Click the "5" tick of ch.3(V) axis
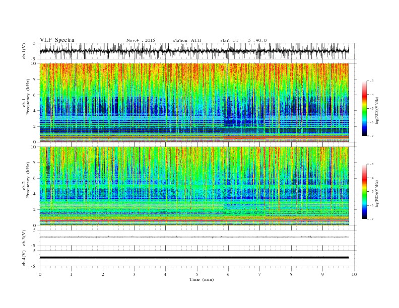This screenshot has width=399, height=308. click(x=35, y=230)
